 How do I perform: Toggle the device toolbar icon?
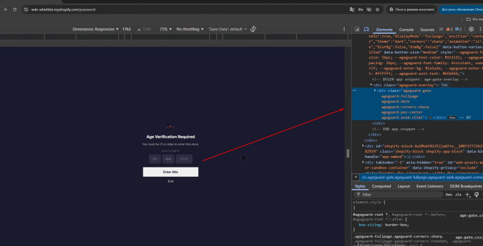pos(366,30)
